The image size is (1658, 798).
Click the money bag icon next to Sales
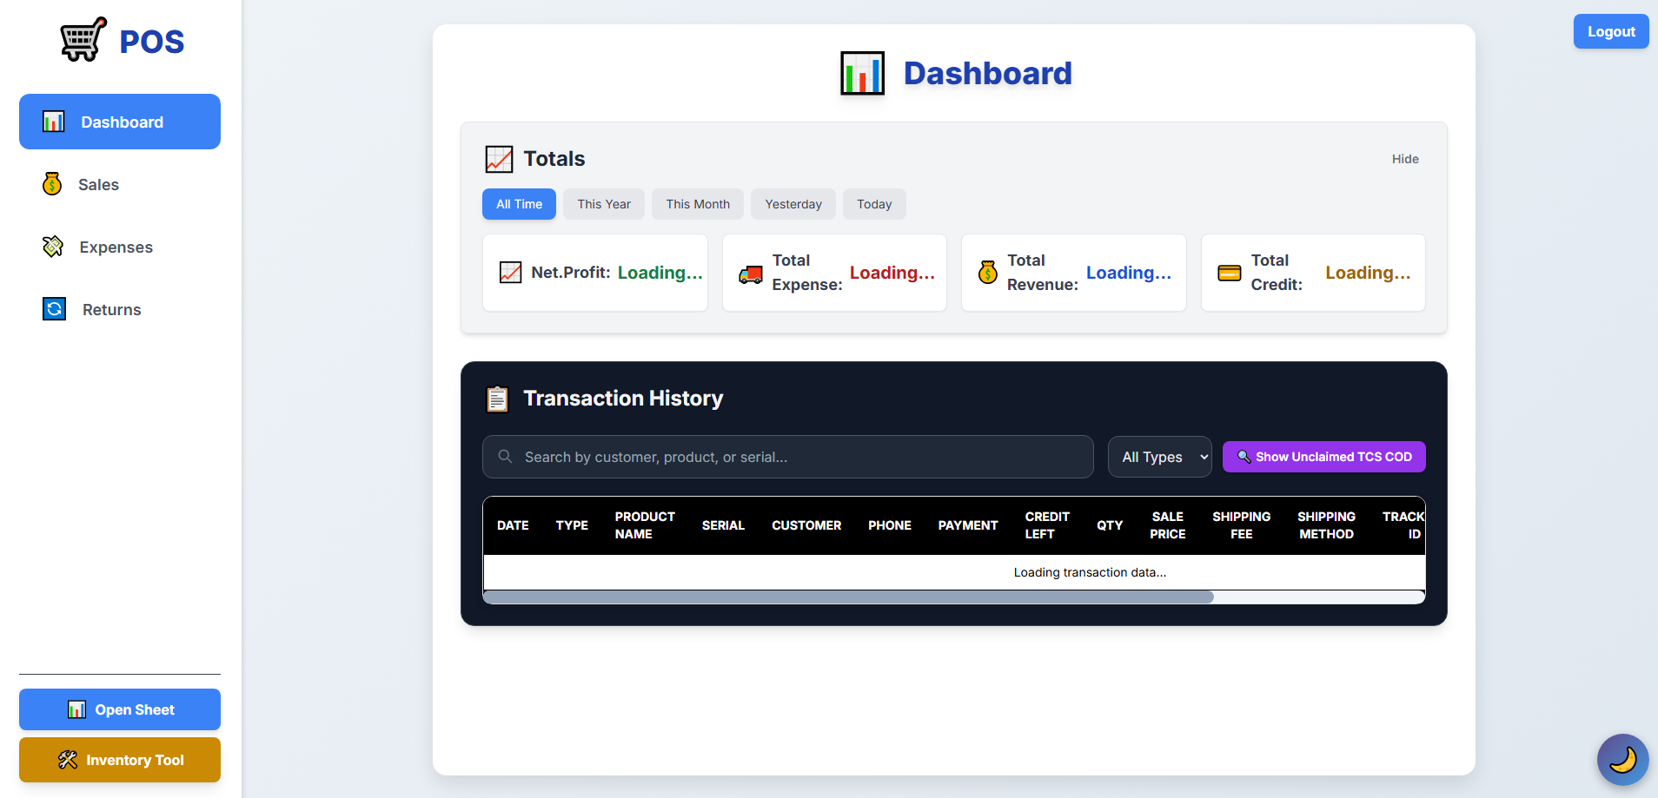pyautogui.click(x=52, y=184)
